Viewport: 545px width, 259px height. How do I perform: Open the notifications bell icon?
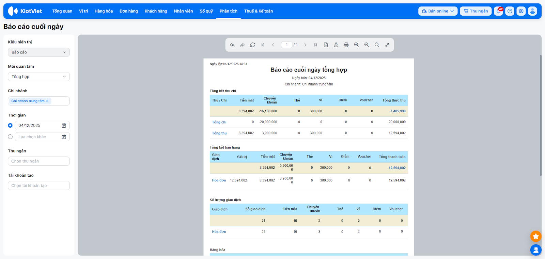tap(498, 11)
